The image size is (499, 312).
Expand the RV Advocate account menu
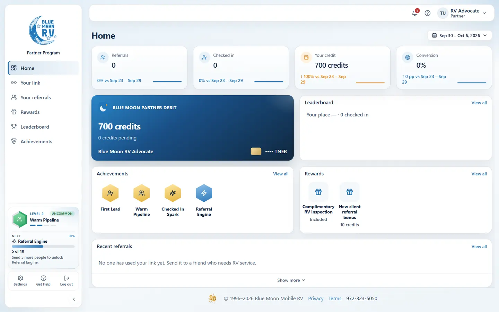coord(463,13)
